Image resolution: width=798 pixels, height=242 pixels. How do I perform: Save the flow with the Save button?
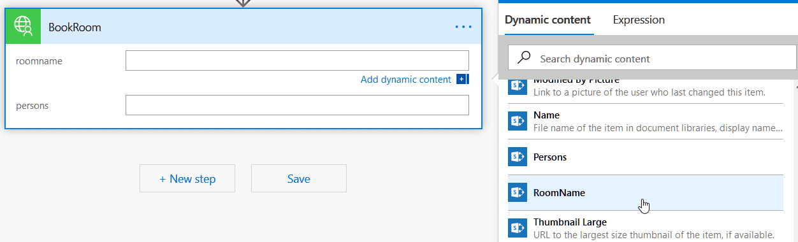299,178
